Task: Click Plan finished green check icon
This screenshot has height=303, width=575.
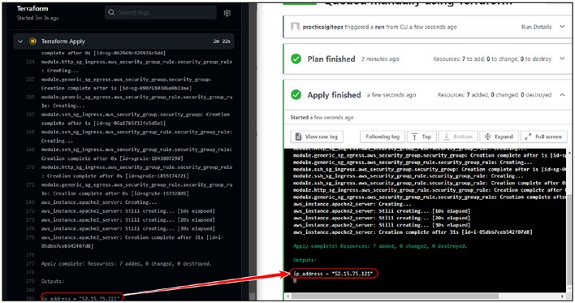Action: 296,58
